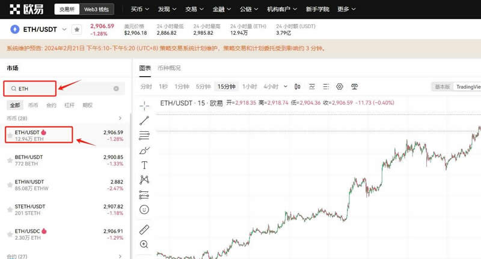Favorite ETH/USDT with header star button

coord(76,29)
